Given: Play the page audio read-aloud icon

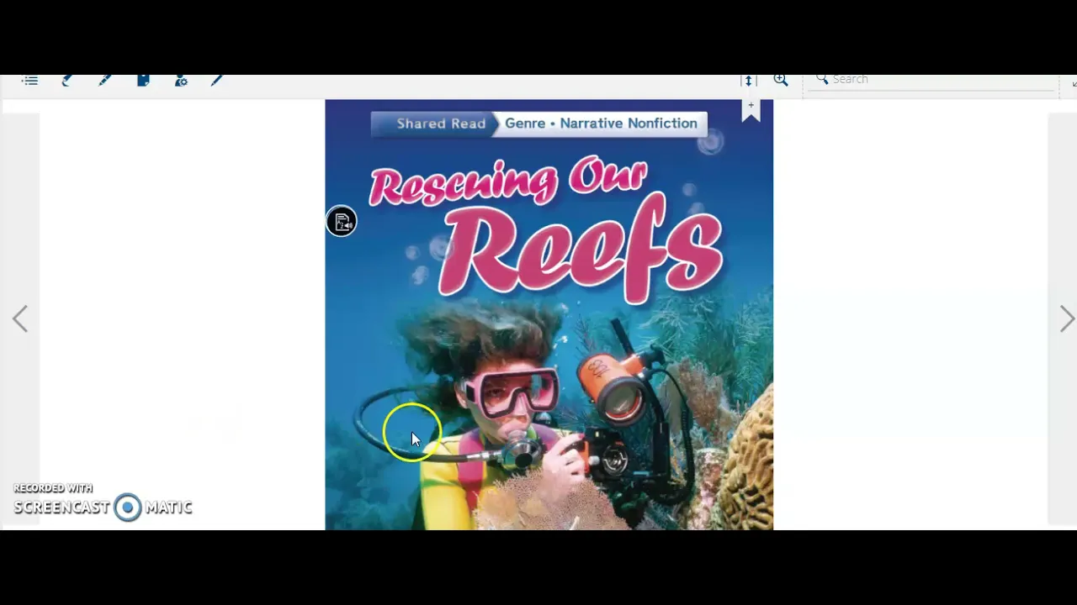Looking at the screenshot, I should [x=342, y=222].
